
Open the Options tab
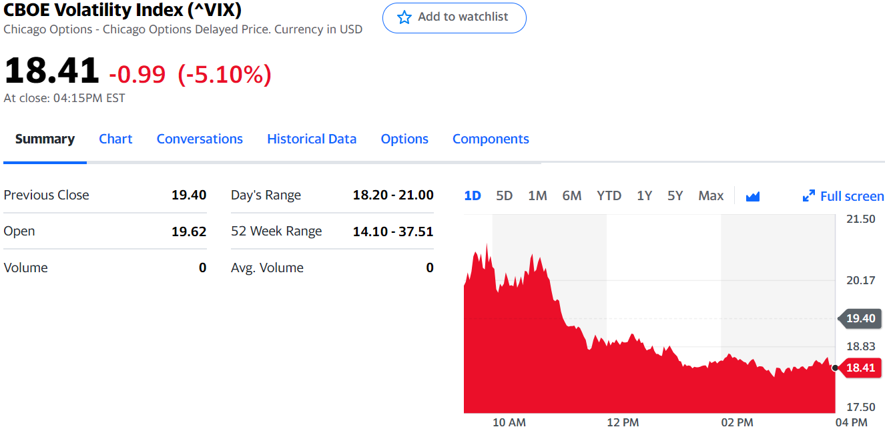pyautogui.click(x=404, y=139)
